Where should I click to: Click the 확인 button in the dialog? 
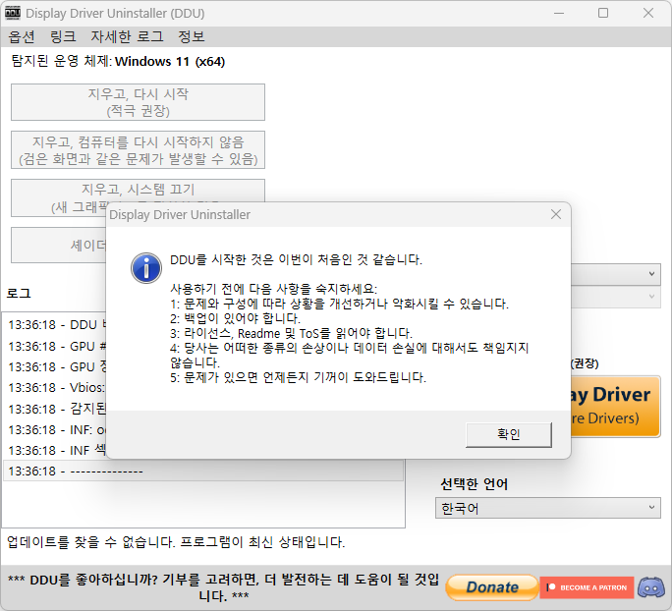tap(508, 434)
